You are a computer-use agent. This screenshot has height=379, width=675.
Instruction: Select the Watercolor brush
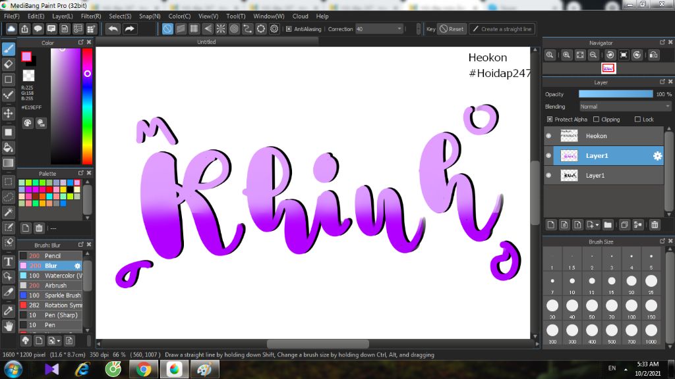[51, 276]
